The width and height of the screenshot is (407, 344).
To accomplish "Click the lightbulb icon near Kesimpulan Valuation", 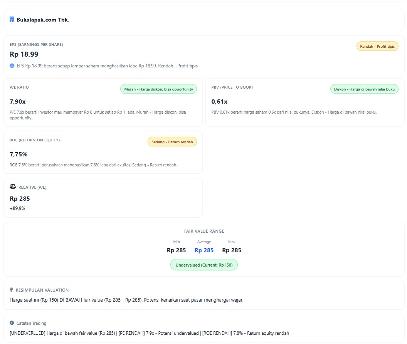I will [12, 290].
